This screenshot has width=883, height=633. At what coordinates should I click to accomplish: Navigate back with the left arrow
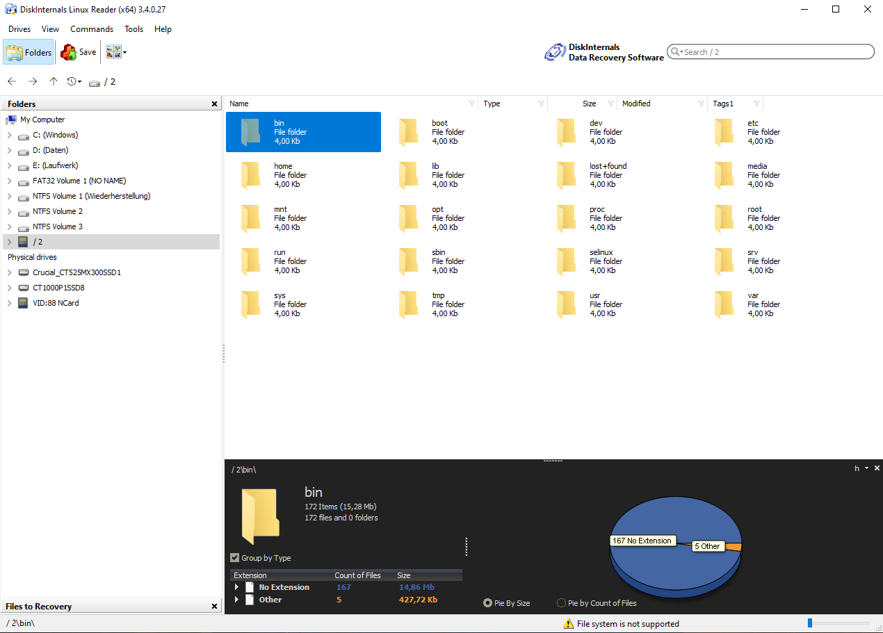(12, 81)
